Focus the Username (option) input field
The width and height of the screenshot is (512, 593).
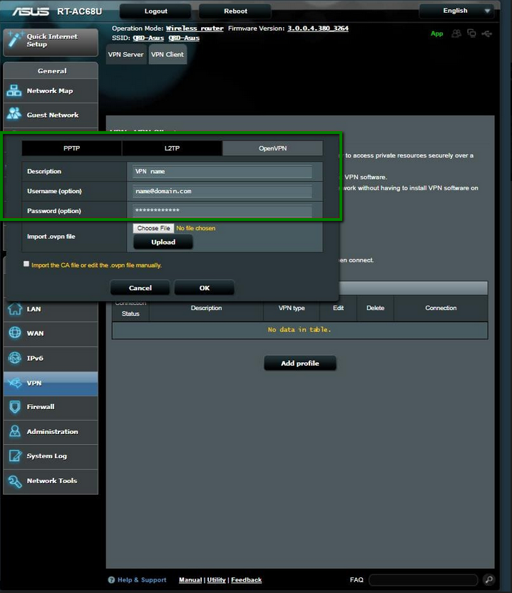222,191
